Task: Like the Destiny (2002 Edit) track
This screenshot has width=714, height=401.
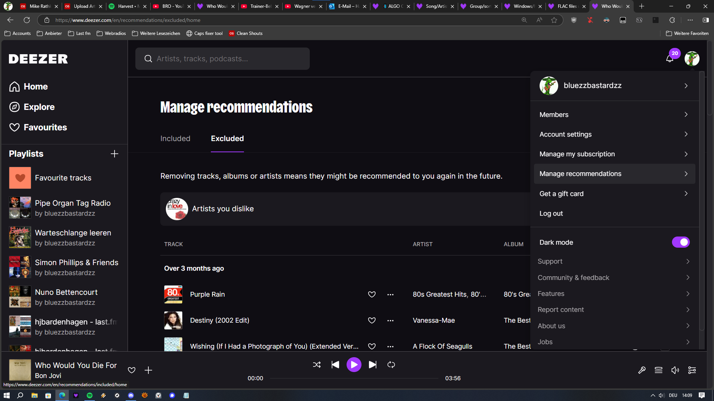Action: 372,320
